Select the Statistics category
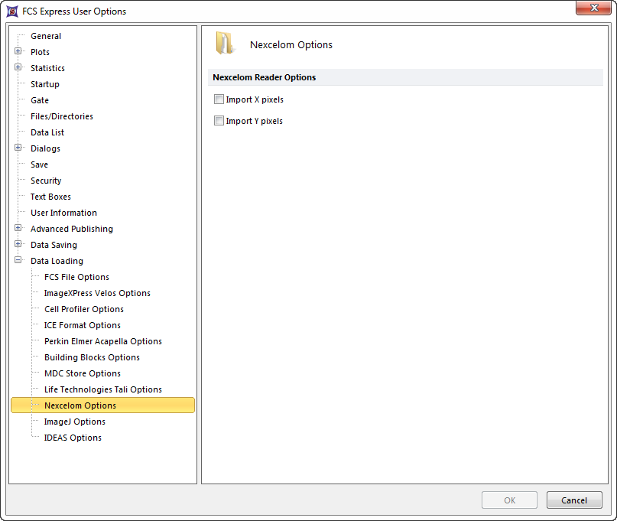The height and width of the screenshot is (521, 617). 47,68
